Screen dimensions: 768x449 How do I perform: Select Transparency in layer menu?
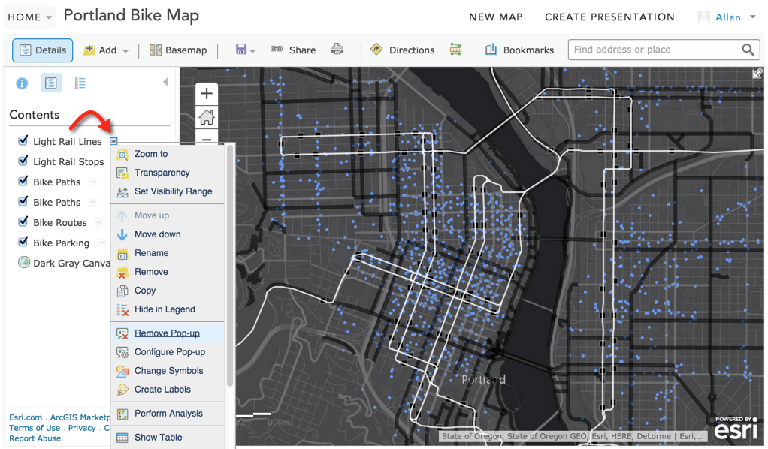(x=168, y=173)
